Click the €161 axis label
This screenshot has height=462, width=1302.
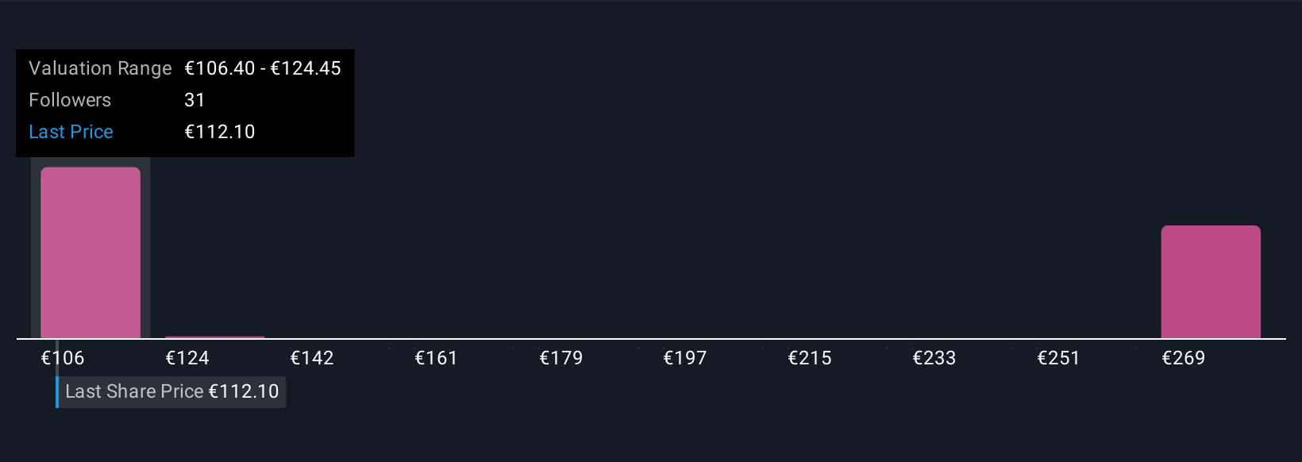(x=436, y=358)
